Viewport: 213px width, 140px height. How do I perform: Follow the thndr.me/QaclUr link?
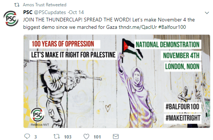pyautogui.click(x=138, y=27)
